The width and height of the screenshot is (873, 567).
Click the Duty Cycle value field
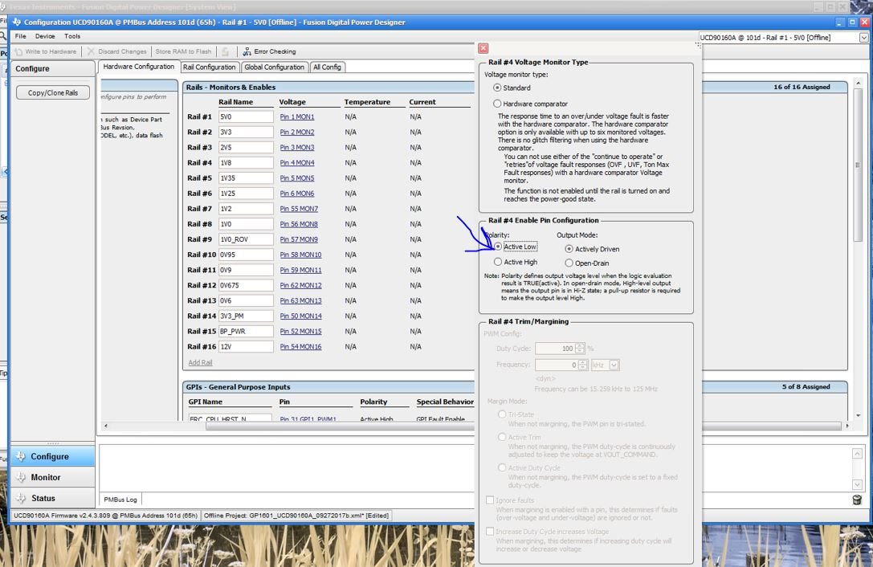554,349
